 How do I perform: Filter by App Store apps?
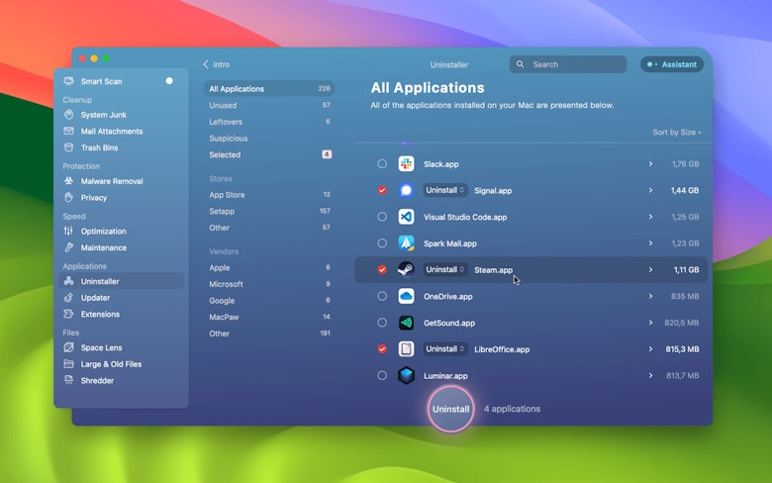(269, 194)
